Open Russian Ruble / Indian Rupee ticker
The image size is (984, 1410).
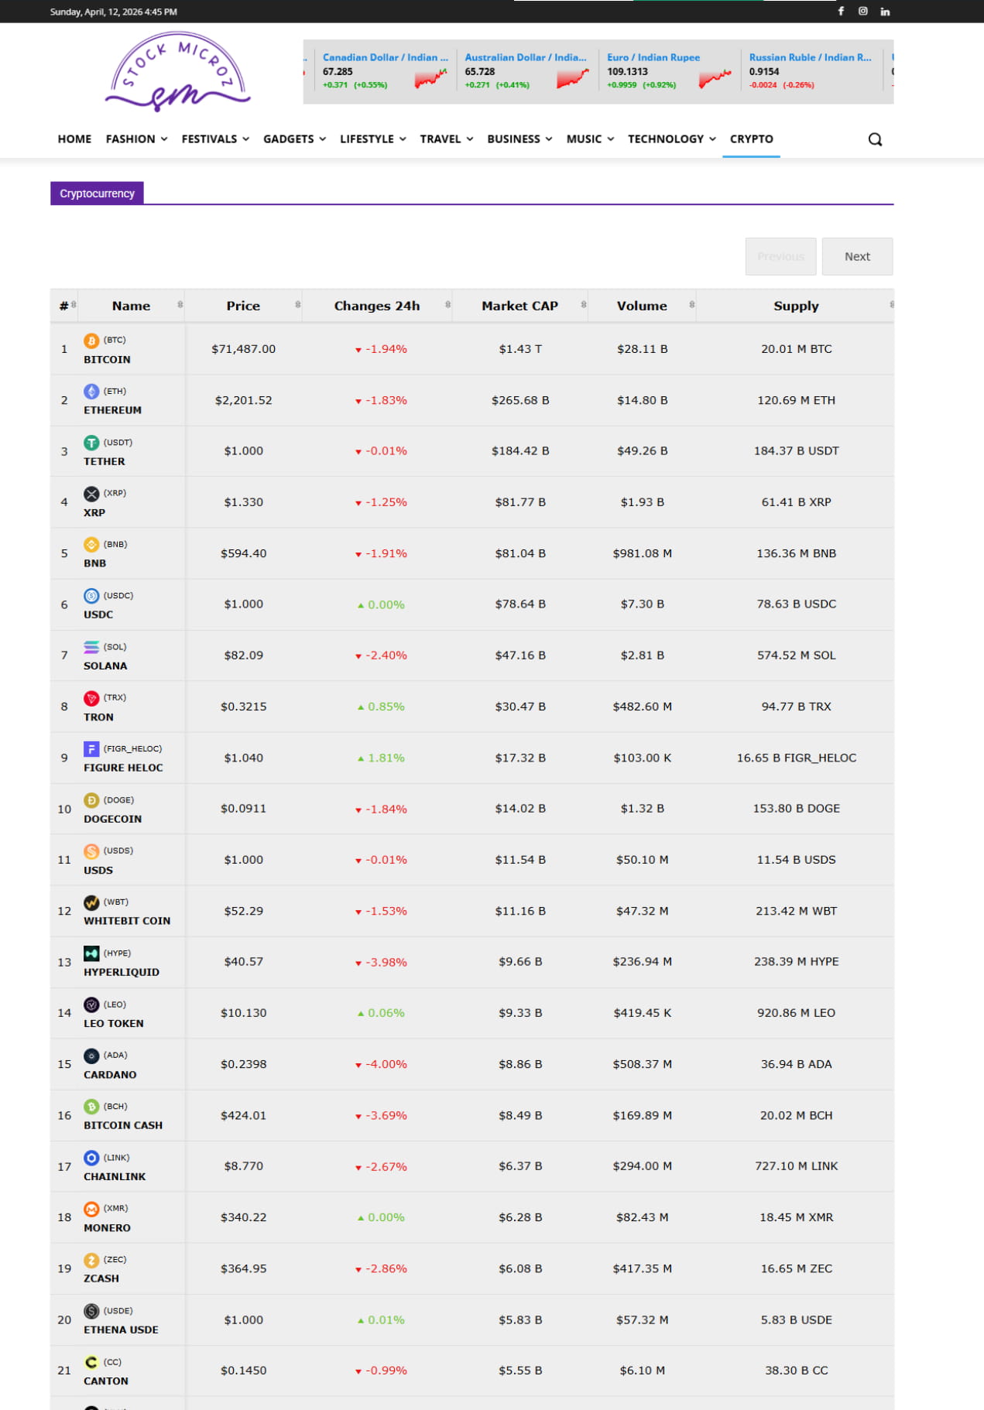pyautogui.click(x=812, y=71)
